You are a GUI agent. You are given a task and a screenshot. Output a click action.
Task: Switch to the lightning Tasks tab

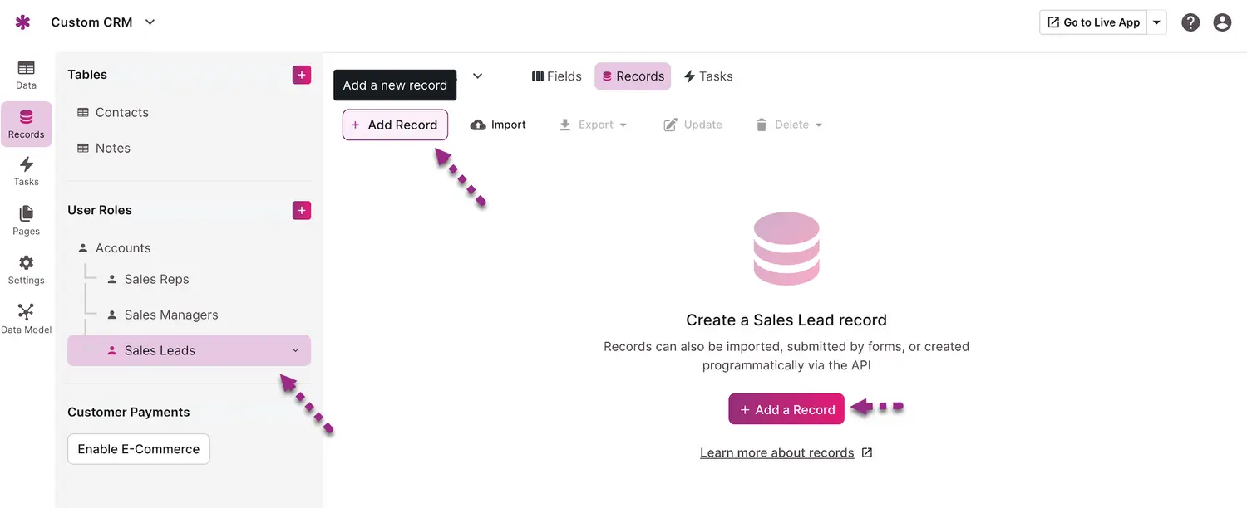(707, 76)
